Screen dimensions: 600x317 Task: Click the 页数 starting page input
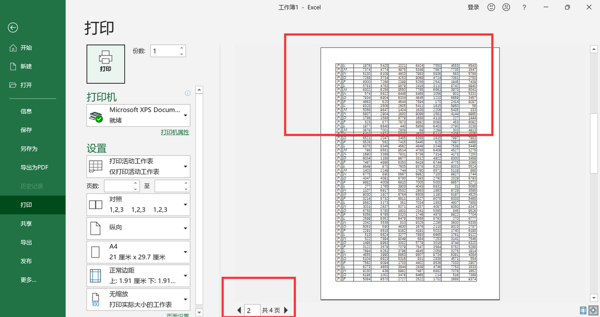[118, 186]
